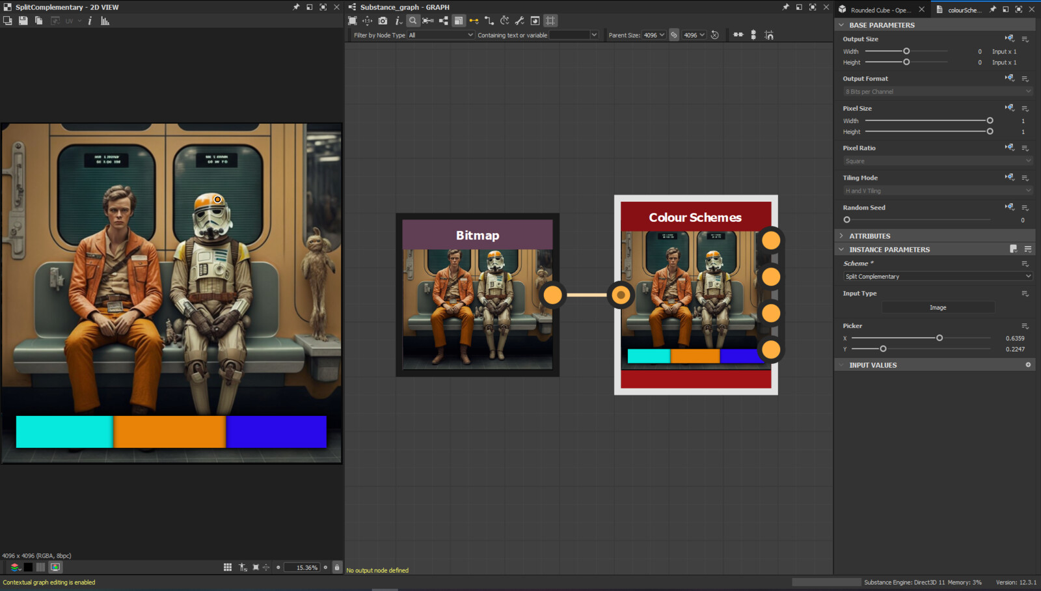This screenshot has width=1041, height=591.
Task: Adjust the Output Size Width slider
Action: click(906, 51)
